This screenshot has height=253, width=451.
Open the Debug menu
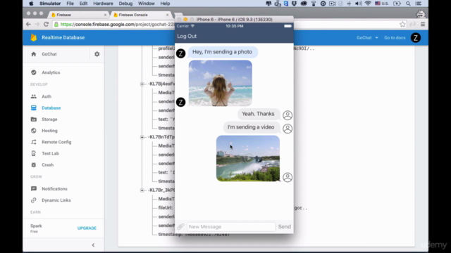(125, 4)
